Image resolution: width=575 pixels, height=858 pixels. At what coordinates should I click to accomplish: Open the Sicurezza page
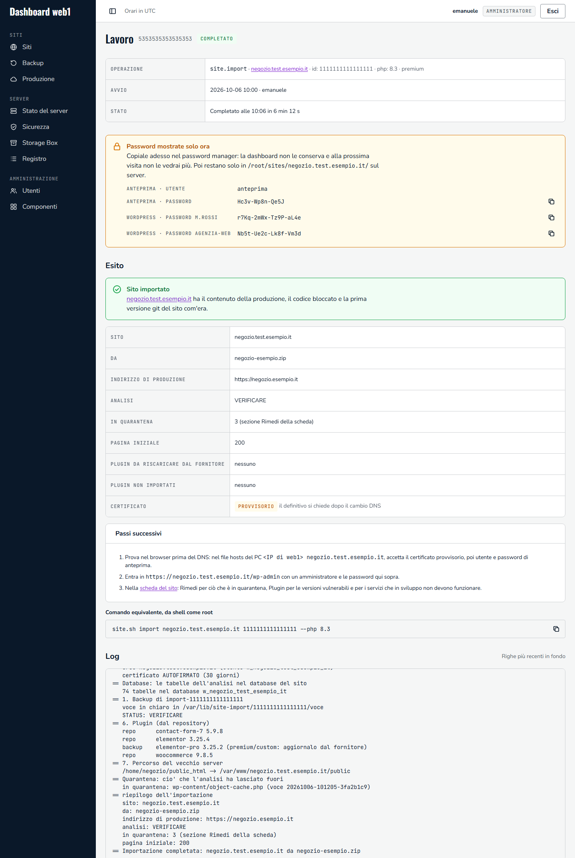pos(48,127)
